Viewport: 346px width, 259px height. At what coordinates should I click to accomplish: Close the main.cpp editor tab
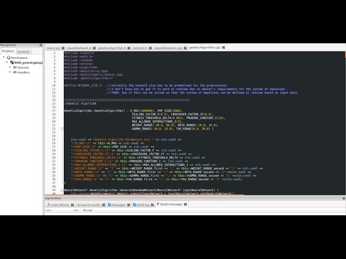coord(63,48)
